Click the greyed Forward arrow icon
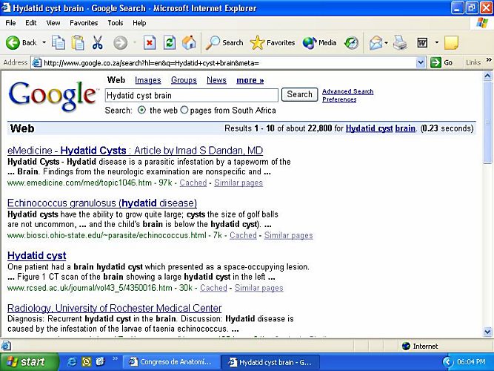 (x=120, y=42)
